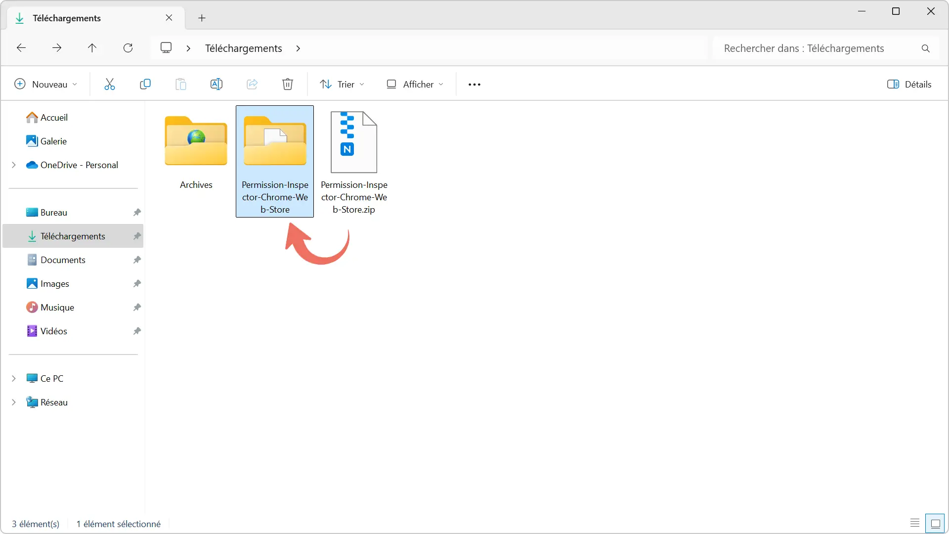Go forward with the right arrow
The width and height of the screenshot is (949, 534).
[x=57, y=48]
